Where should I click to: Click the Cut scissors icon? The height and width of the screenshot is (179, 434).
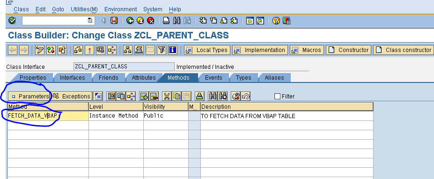coord(167,96)
